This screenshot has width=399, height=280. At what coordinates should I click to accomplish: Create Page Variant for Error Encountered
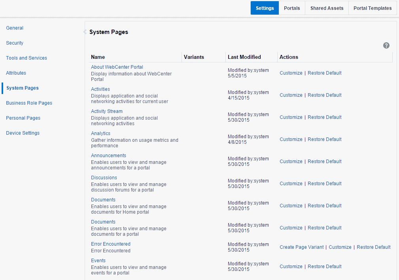[302, 247]
